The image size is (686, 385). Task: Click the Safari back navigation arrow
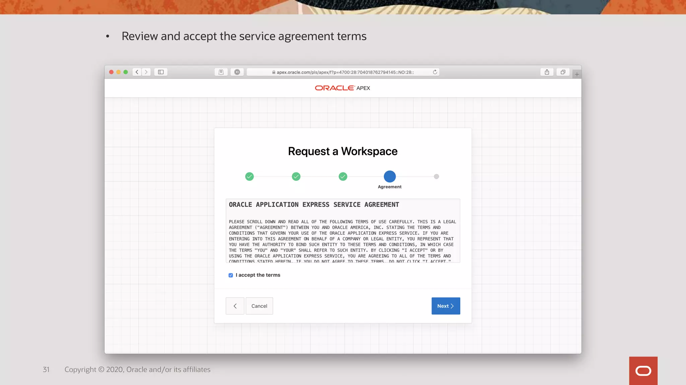click(137, 72)
